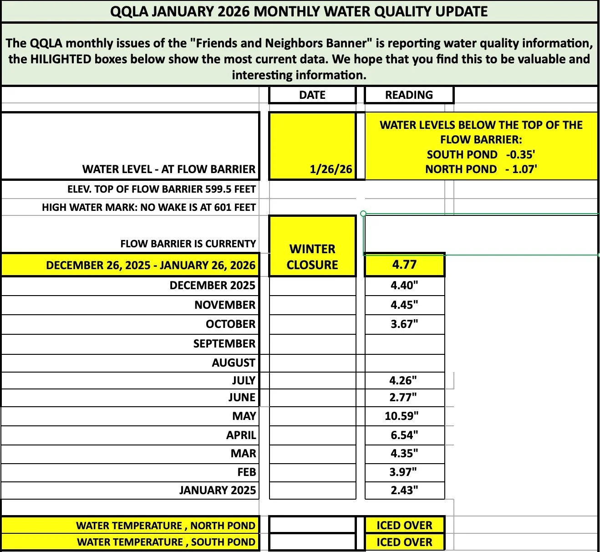
Task: Select 'HIGH WATER MARK: NO WAKE IS AT 601 FEET'
Action: tap(149, 207)
